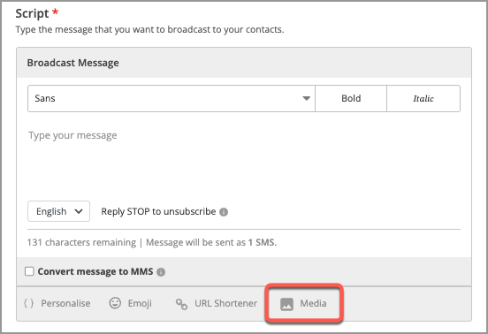Apply Bold formatting
Viewport: 488px width, 334px height.
[x=351, y=98]
